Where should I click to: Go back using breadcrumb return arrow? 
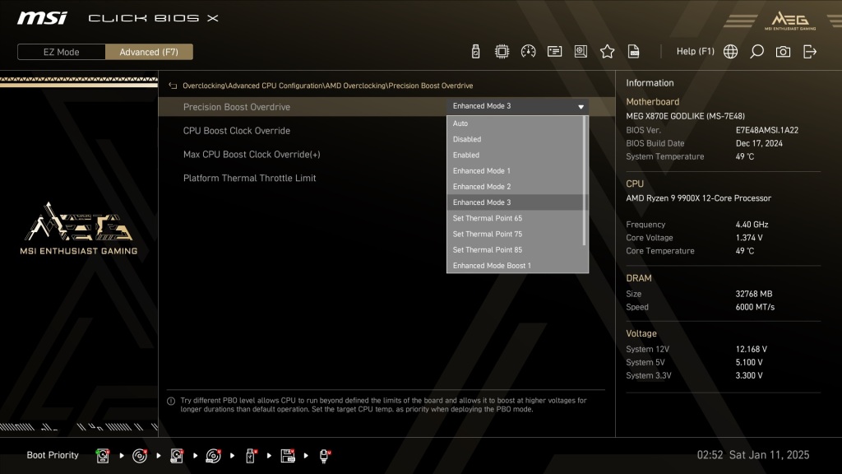click(173, 86)
